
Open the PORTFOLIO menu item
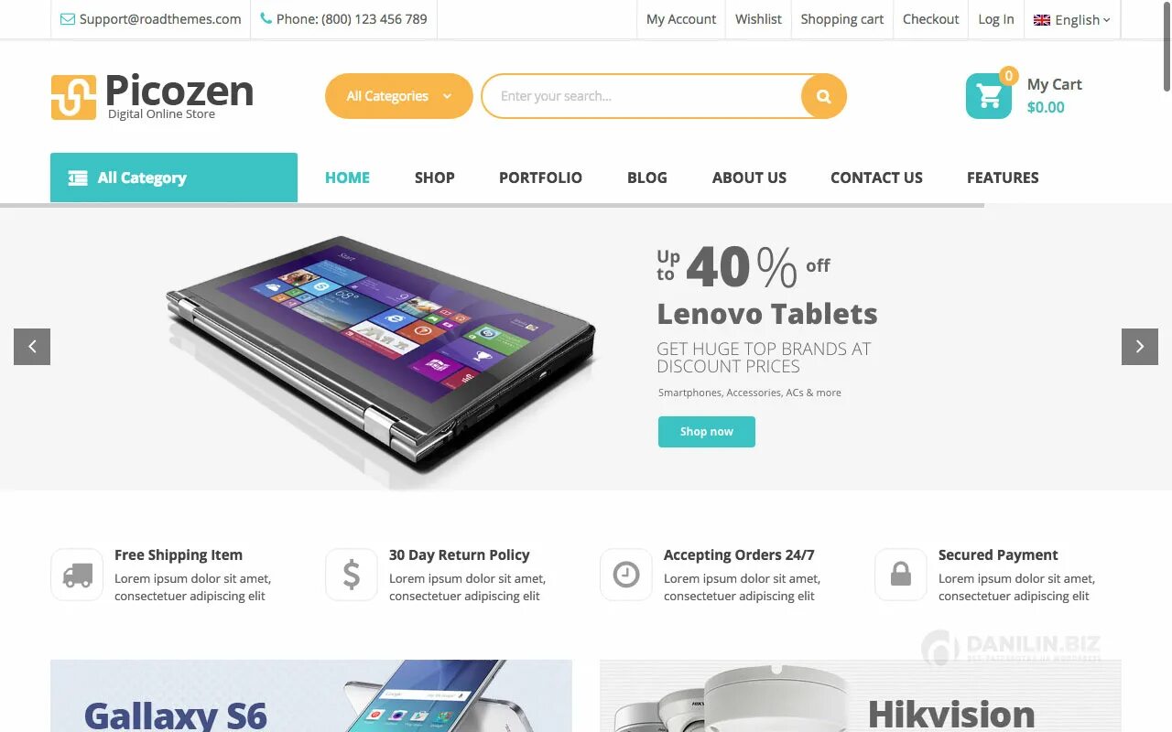coord(540,178)
